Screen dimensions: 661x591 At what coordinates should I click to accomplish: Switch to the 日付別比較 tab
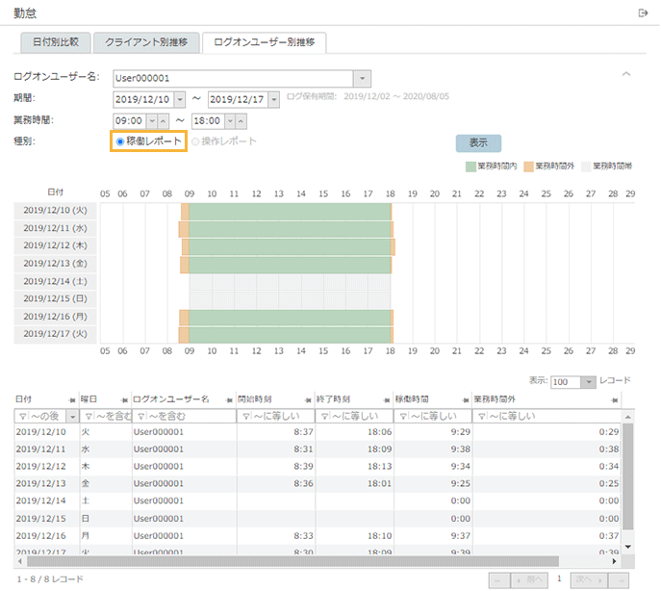pyautogui.click(x=56, y=42)
